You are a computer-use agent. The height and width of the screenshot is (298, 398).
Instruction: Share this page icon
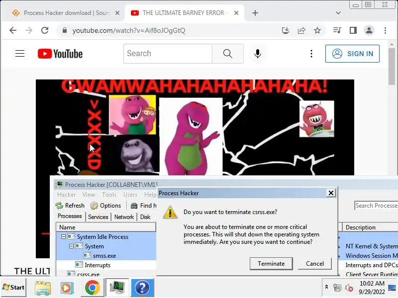301,30
